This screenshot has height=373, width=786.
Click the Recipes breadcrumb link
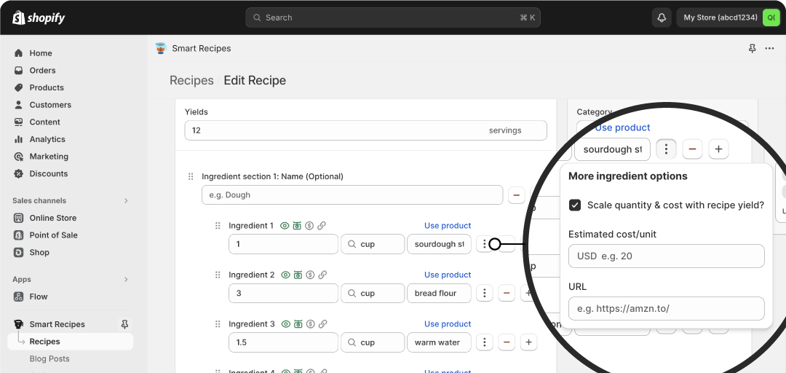tap(191, 80)
